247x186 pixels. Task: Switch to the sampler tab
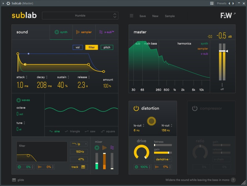click(84, 32)
